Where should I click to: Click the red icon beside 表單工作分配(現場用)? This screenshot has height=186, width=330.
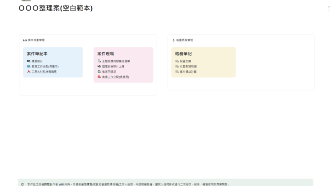click(x=99, y=77)
